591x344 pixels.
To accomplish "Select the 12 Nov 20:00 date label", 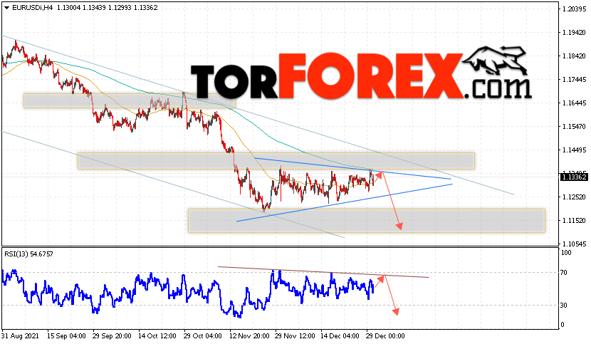I will click(x=249, y=335).
